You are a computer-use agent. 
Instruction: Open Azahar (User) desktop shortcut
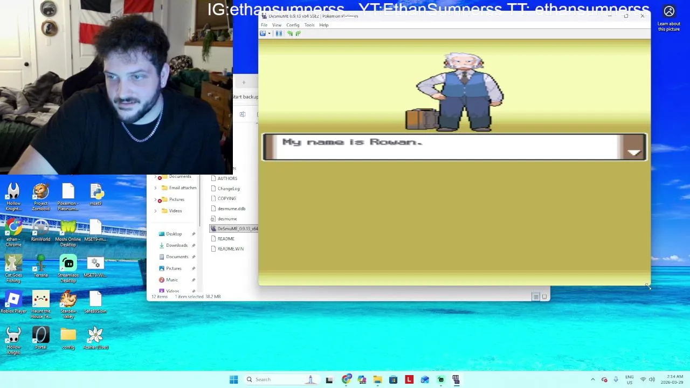pyautogui.click(x=95, y=338)
